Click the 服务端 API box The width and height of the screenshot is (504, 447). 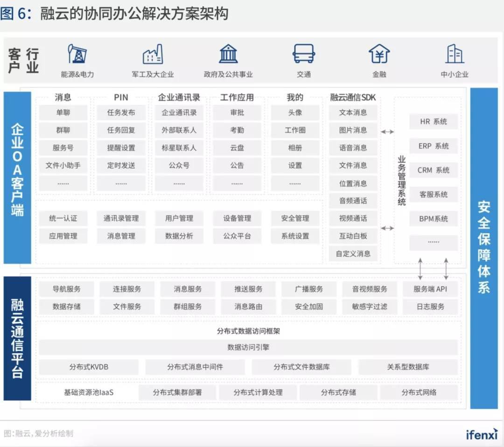click(x=430, y=289)
